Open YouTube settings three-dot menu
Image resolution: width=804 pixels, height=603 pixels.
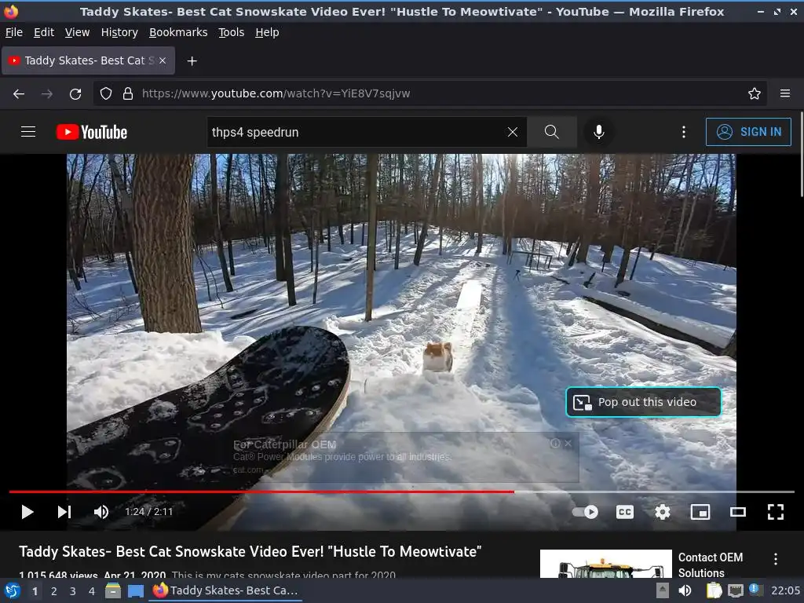(x=684, y=132)
